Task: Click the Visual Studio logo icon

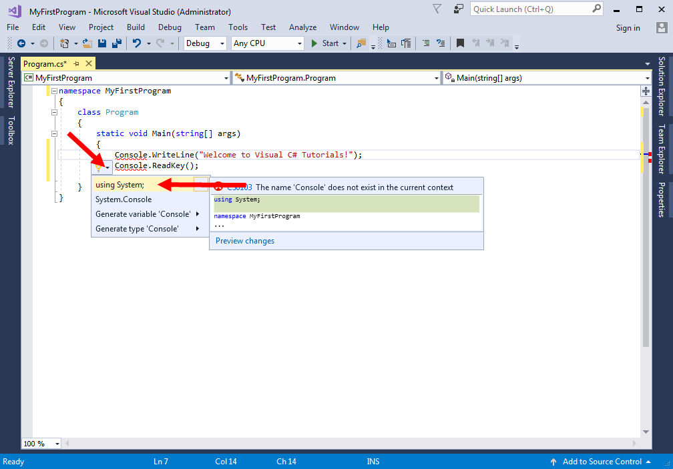Action: 15,11
